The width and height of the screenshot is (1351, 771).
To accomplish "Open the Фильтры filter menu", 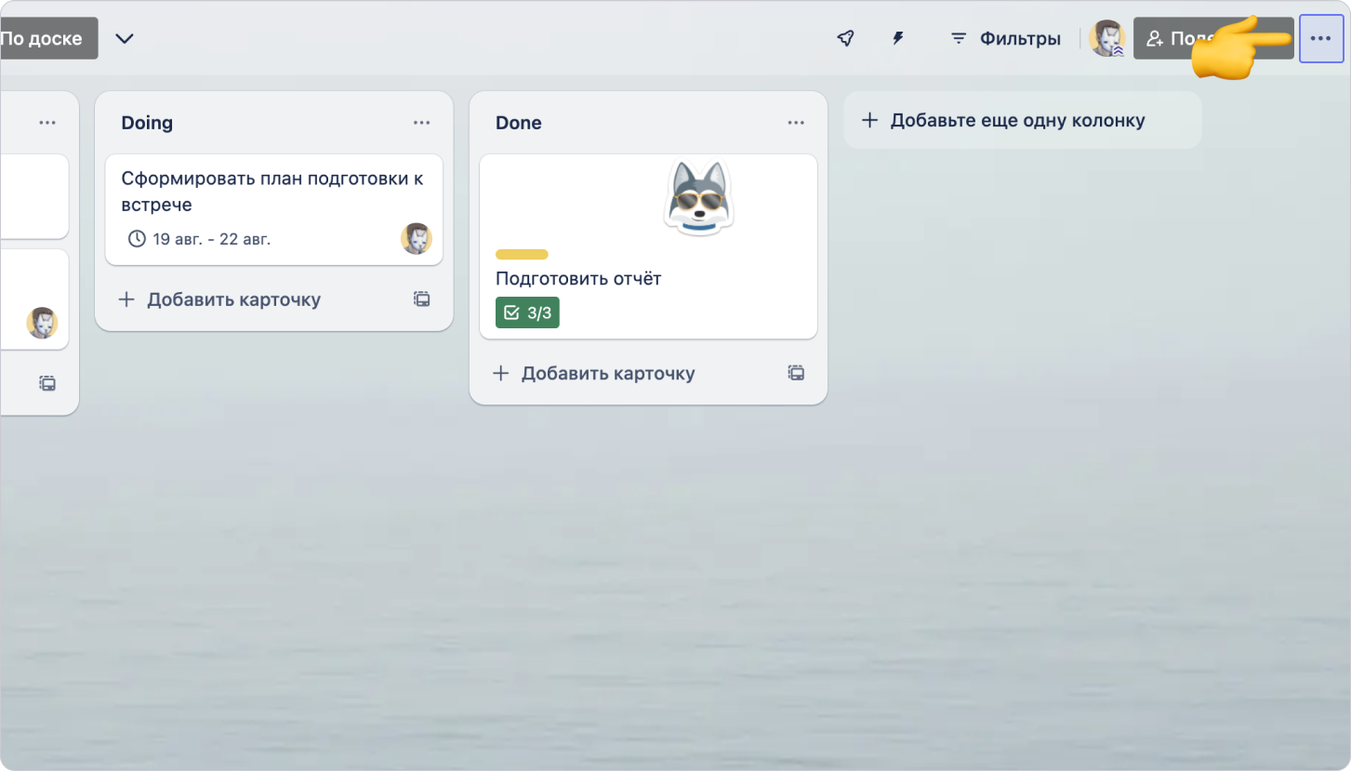I will tap(1005, 38).
